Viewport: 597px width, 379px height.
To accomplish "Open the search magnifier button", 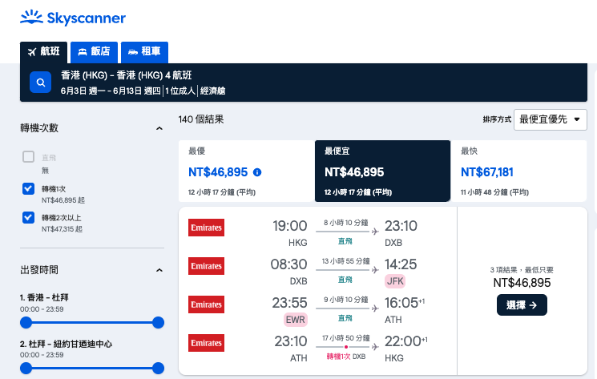I will pos(41,83).
